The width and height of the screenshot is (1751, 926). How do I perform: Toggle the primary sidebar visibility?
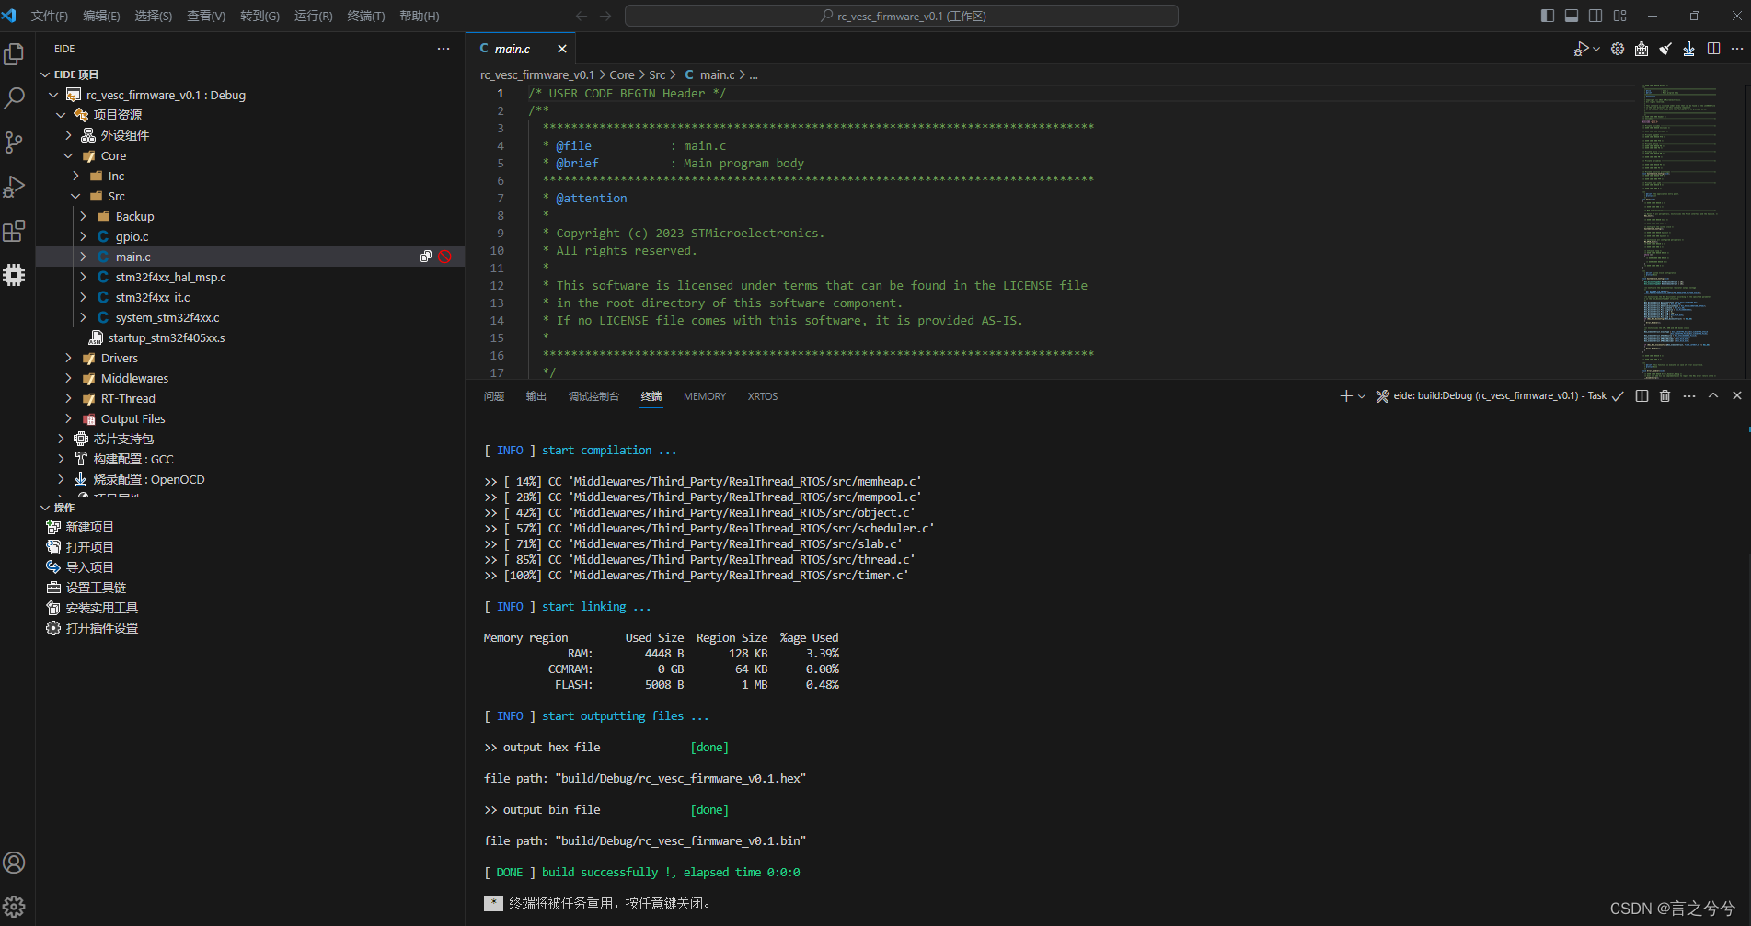[1547, 16]
